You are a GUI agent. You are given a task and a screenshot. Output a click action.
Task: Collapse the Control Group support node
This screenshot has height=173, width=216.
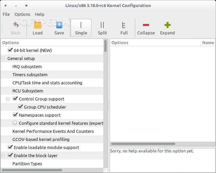(x=8, y=99)
